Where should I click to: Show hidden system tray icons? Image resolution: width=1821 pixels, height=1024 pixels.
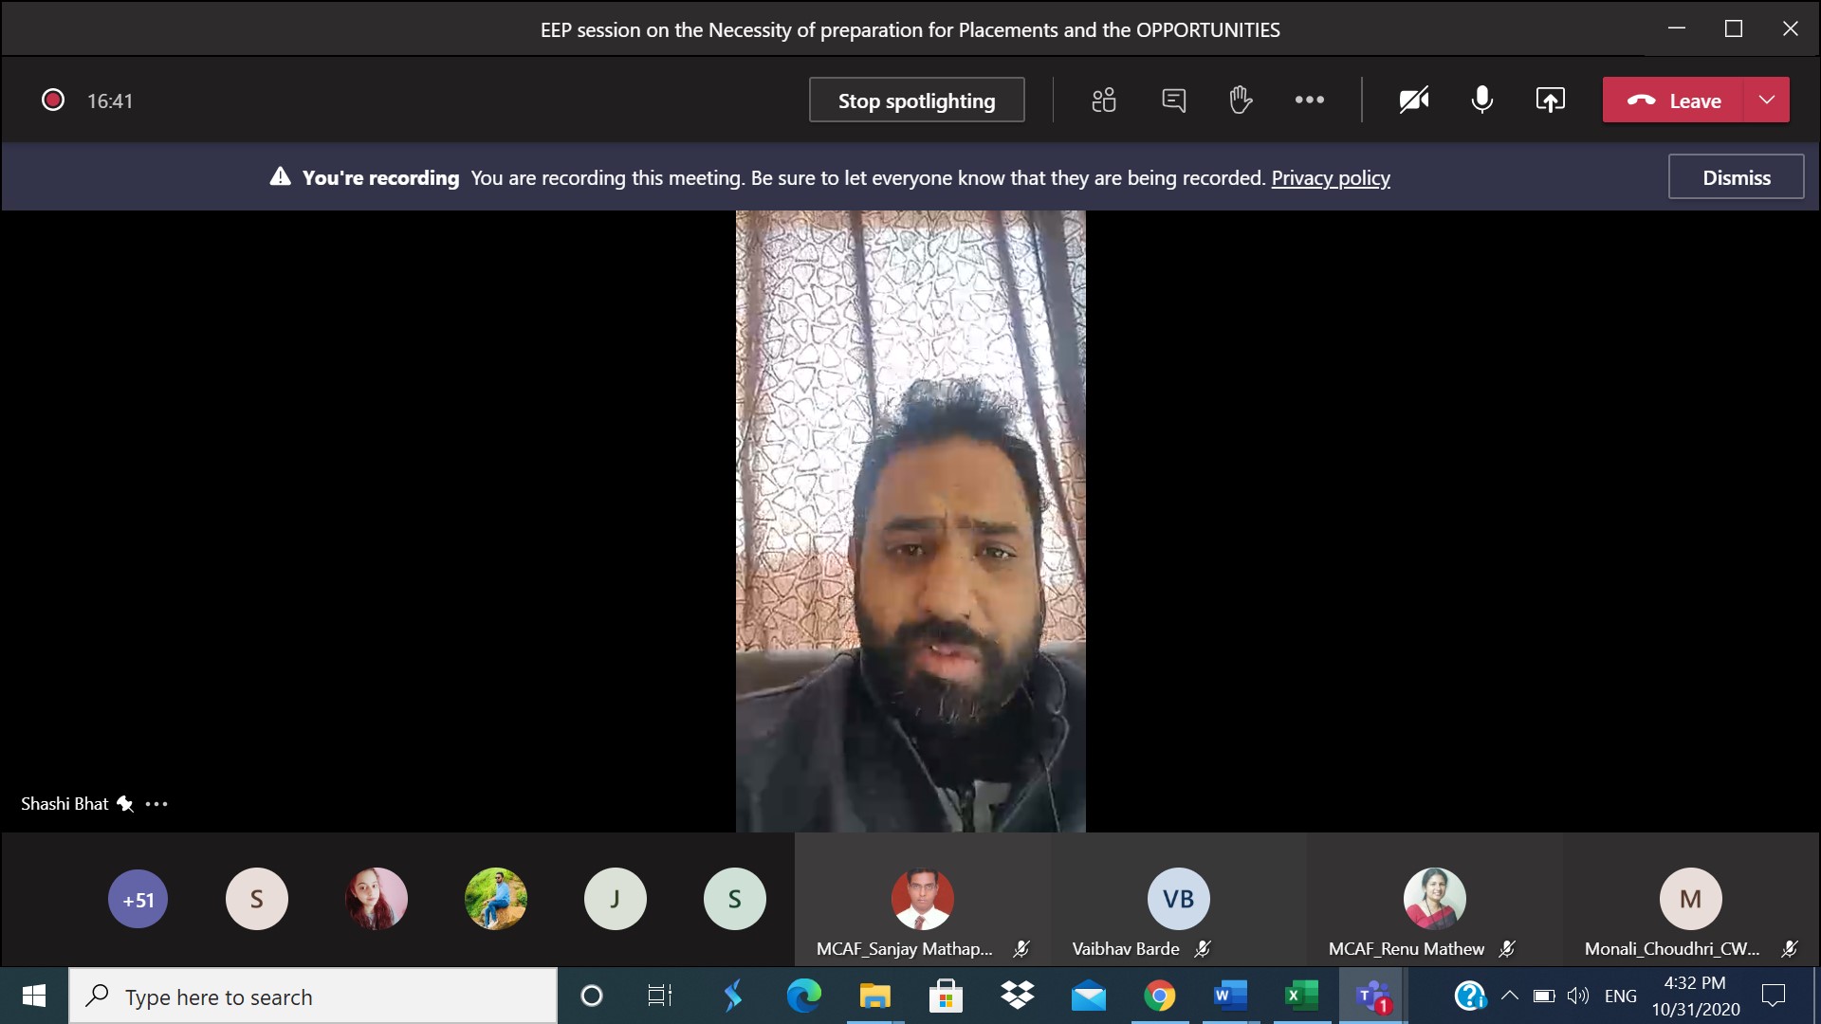[1510, 997]
